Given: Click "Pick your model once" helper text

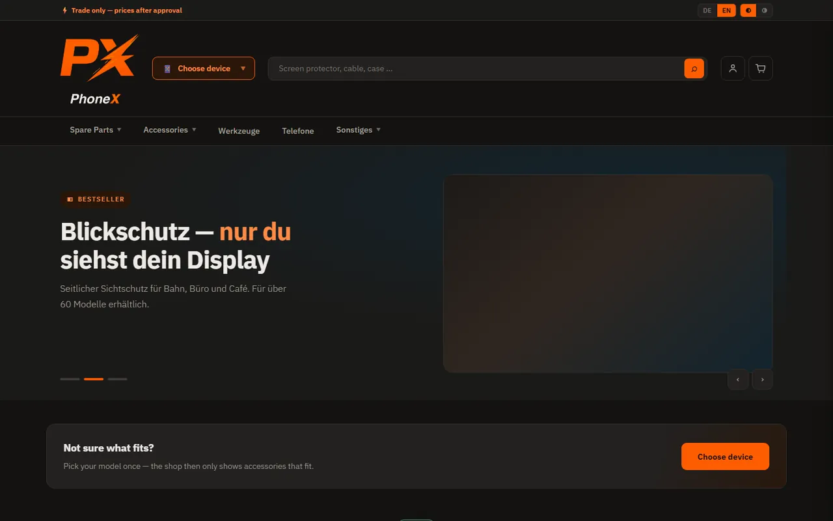Looking at the screenshot, I should tap(189, 466).
